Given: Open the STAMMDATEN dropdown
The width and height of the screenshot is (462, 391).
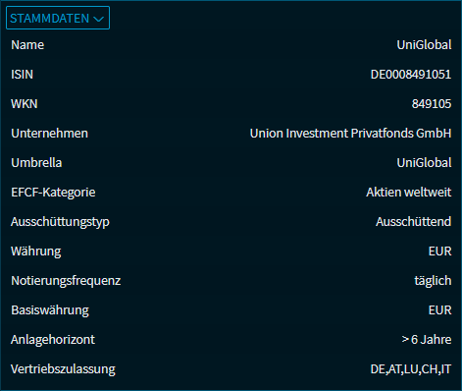Looking at the screenshot, I should [x=58, y=18].
